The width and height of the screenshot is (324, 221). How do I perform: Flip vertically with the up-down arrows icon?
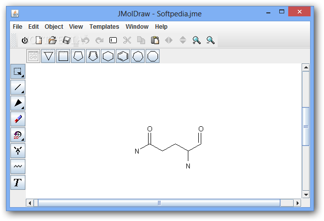(x=183, y=40)
